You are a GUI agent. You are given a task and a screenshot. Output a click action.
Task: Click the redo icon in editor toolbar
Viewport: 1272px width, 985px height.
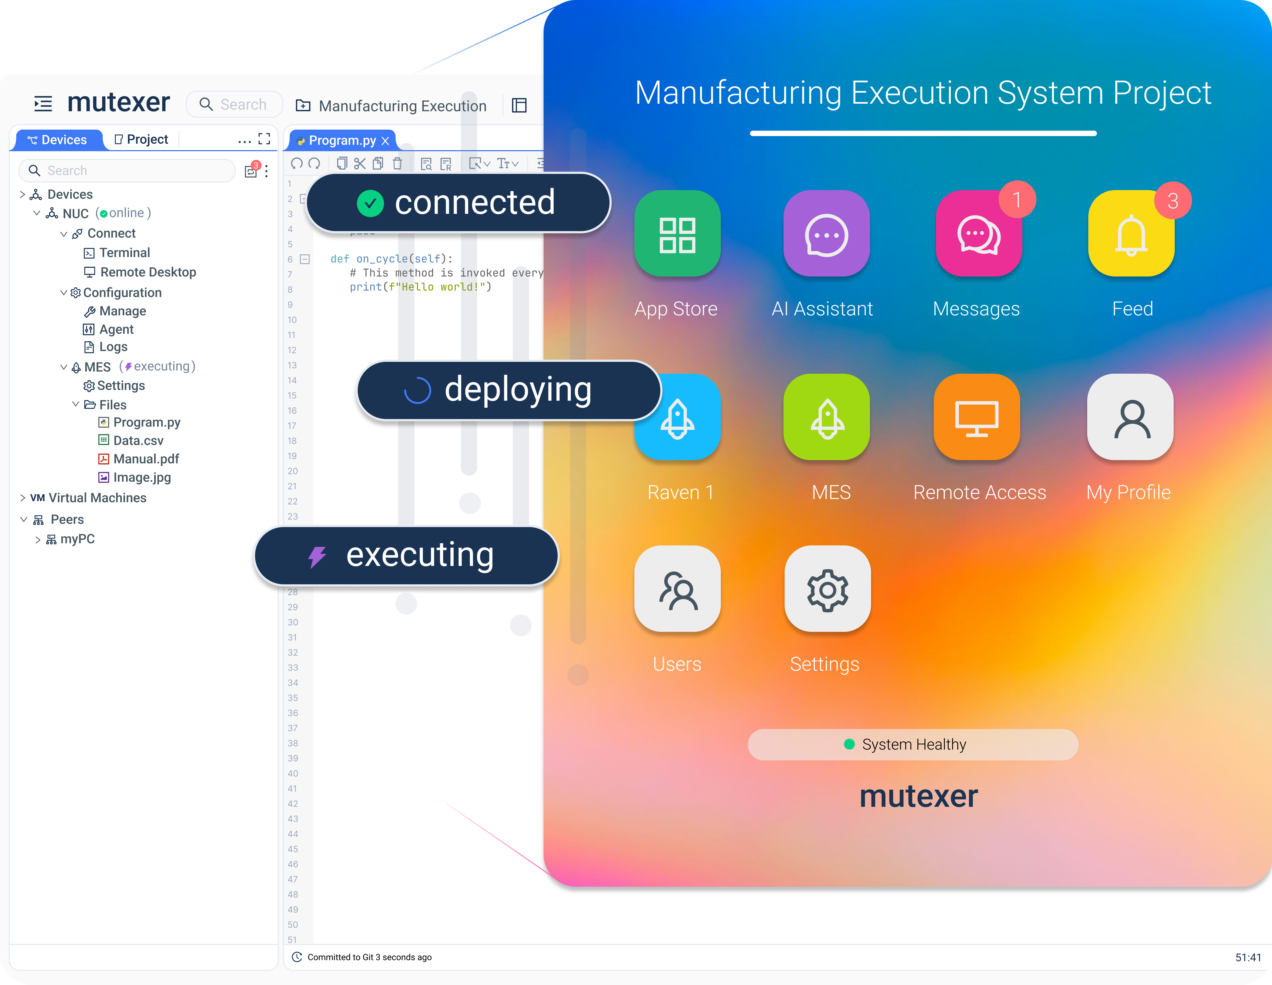tap(314, 164)
